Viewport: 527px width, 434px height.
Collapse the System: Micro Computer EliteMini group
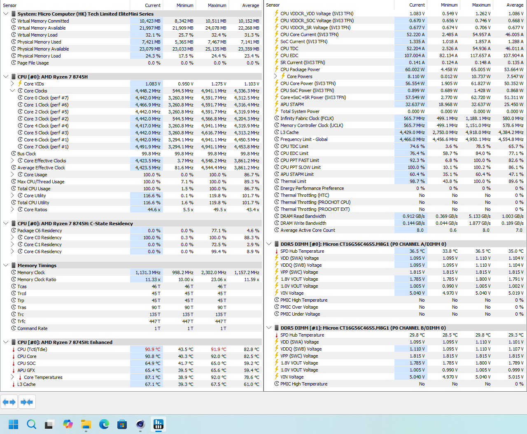click(x=6, y=14)
